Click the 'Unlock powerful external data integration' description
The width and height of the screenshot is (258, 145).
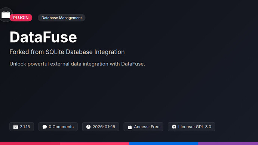[x=77, y=64]
